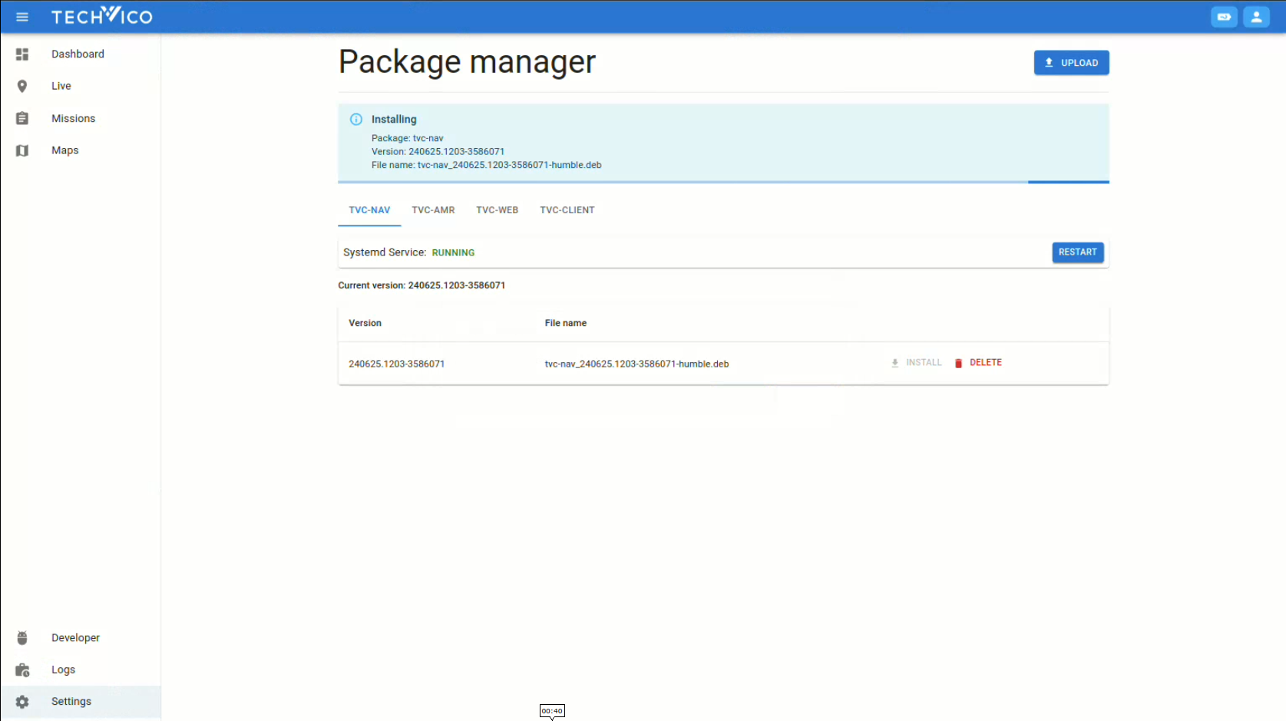Click the Missions clipboard icon
This screenshot has width=1286, height=721.
coord(22,118)
